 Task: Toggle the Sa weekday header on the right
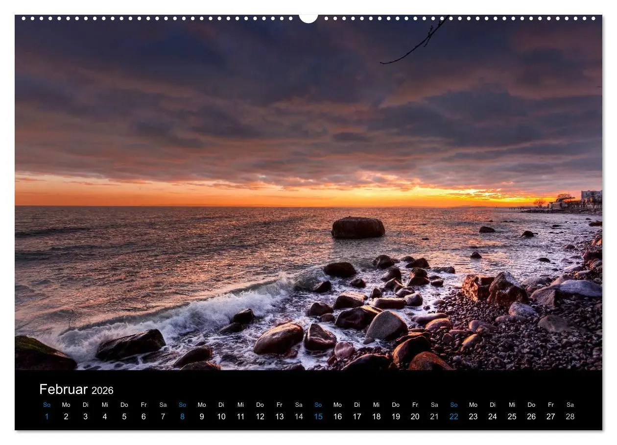(570, 405)
